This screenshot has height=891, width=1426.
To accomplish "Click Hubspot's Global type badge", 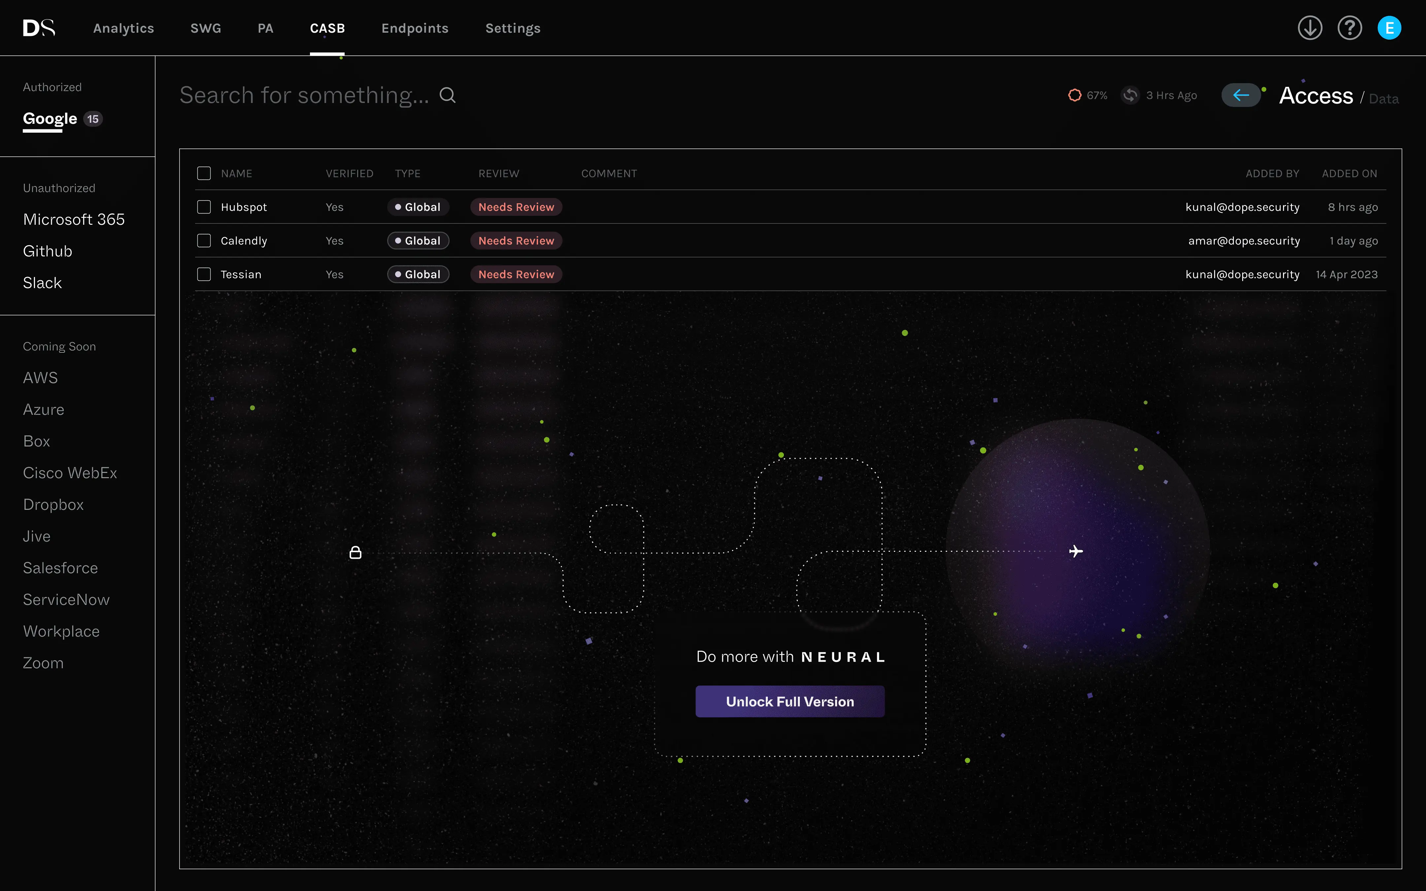I will 418,207.
